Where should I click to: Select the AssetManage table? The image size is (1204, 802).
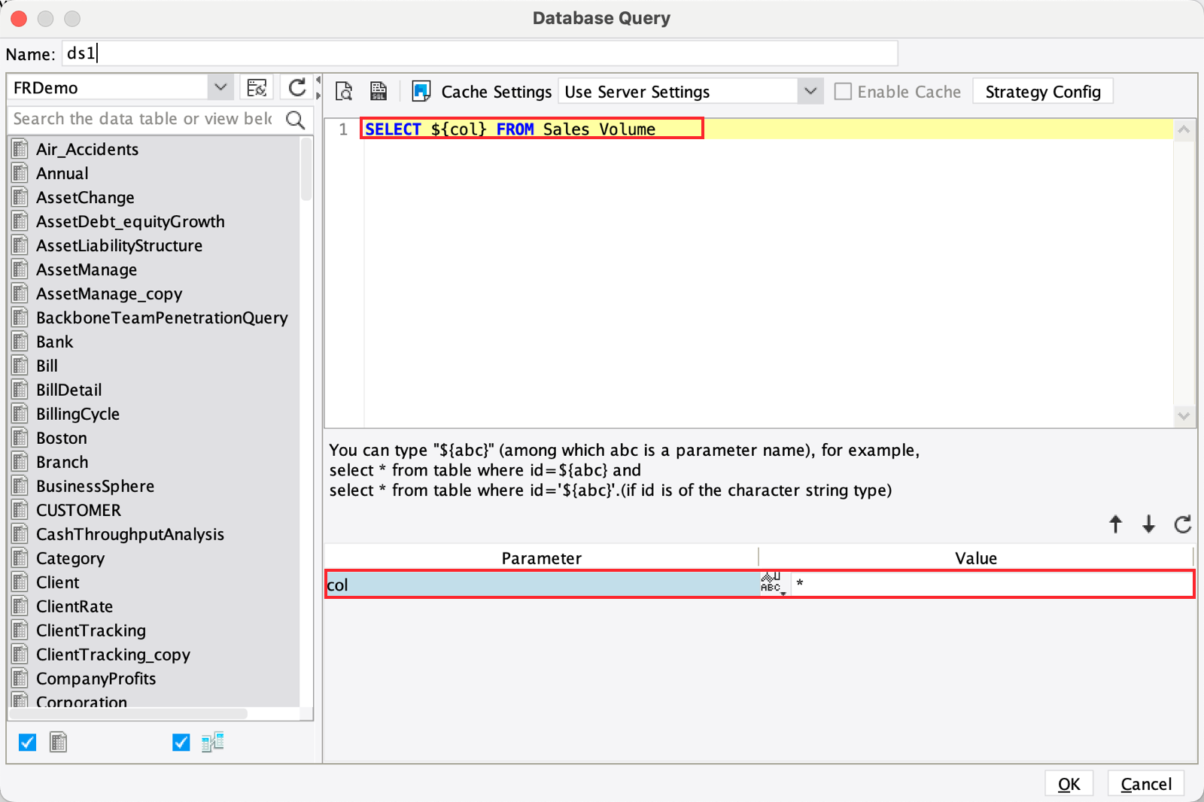pyautogui.click(x=87, y=269)
